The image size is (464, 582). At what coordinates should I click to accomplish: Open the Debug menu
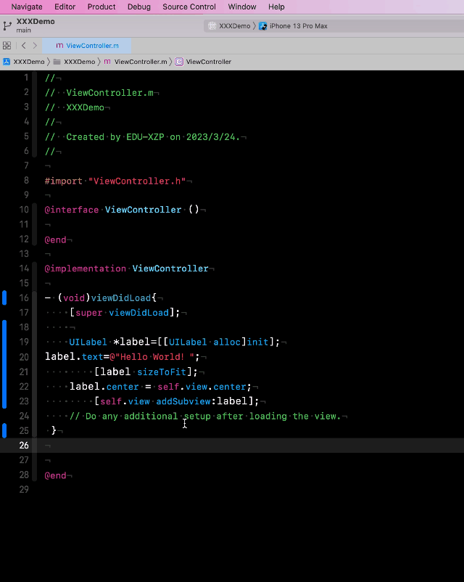(x=139, y=7)
